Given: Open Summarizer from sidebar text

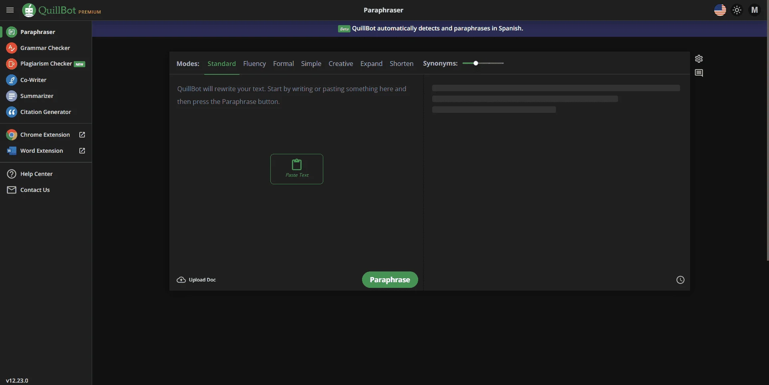Looking at the screenshot, I should (x=37, y=96).
